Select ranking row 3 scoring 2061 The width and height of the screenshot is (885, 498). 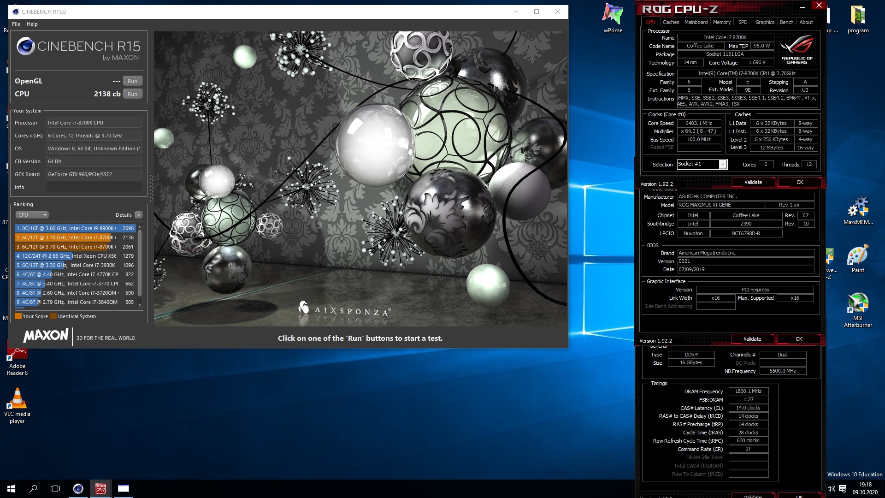[75, 247]
